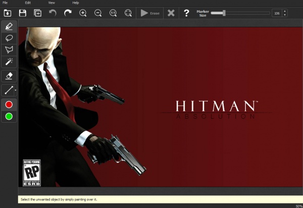This screenshot has height=208, width=303.
Task: Undo the last action
Action: pos(53,13)
